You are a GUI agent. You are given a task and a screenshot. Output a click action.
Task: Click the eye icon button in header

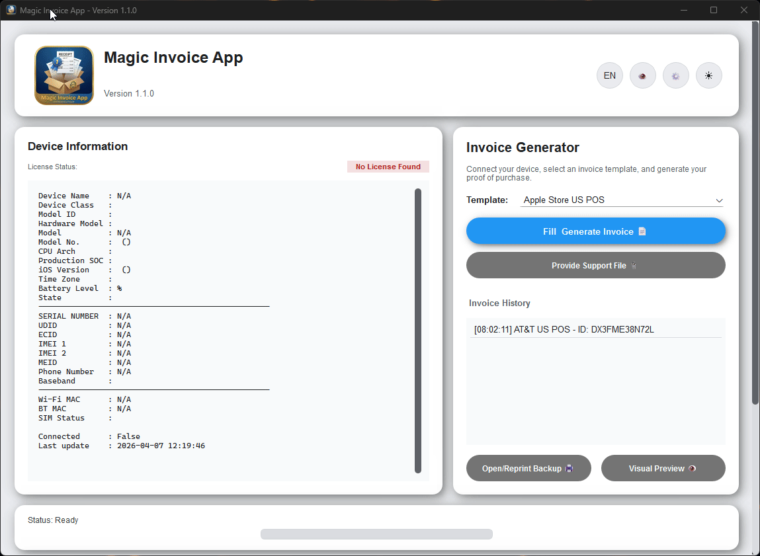[x=642, y=75]
